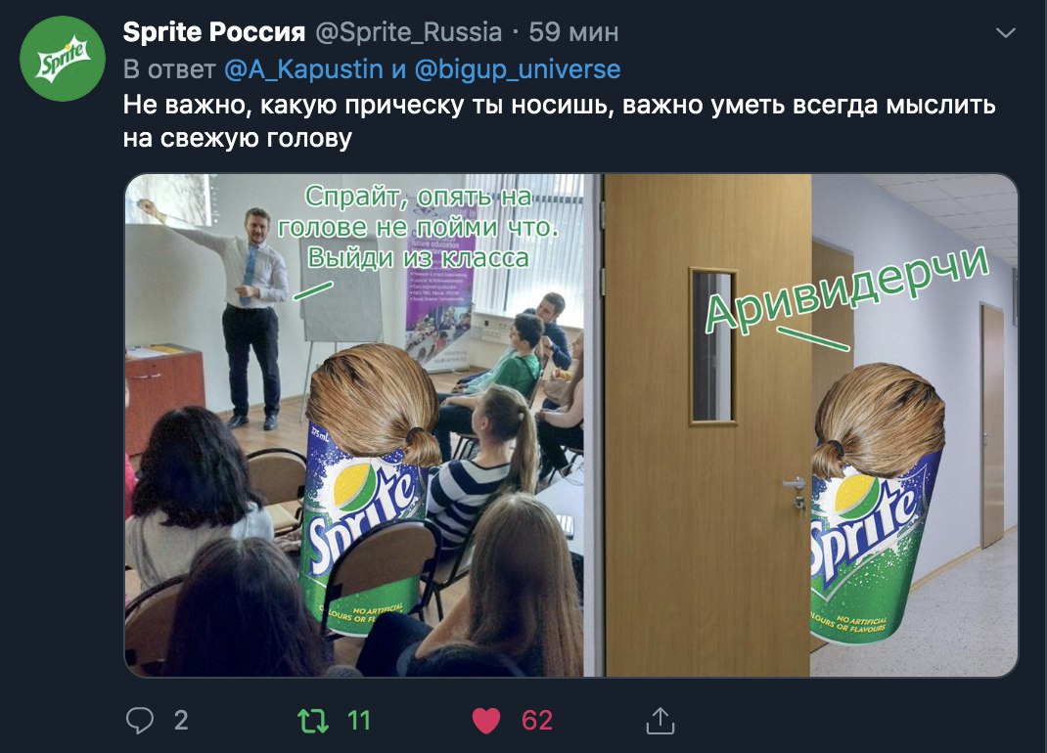Click the 'В ответ' reply label
Screen dimensions: 1047x753
click(169, 69)
